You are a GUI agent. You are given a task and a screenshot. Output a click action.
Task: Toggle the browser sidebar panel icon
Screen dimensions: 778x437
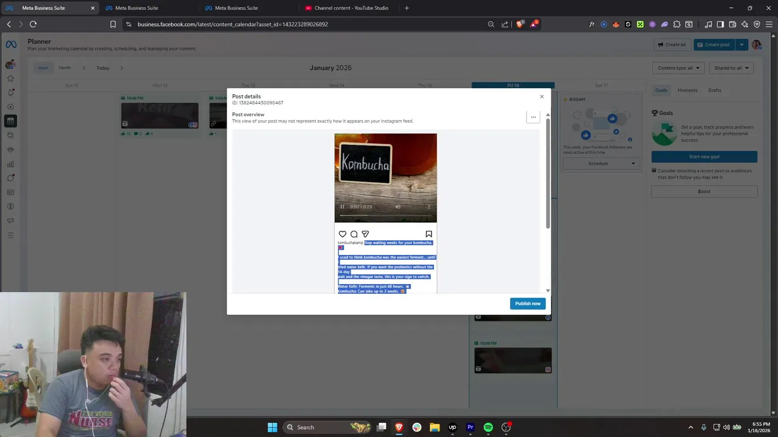pyautogui.click(x=720, y=24)
